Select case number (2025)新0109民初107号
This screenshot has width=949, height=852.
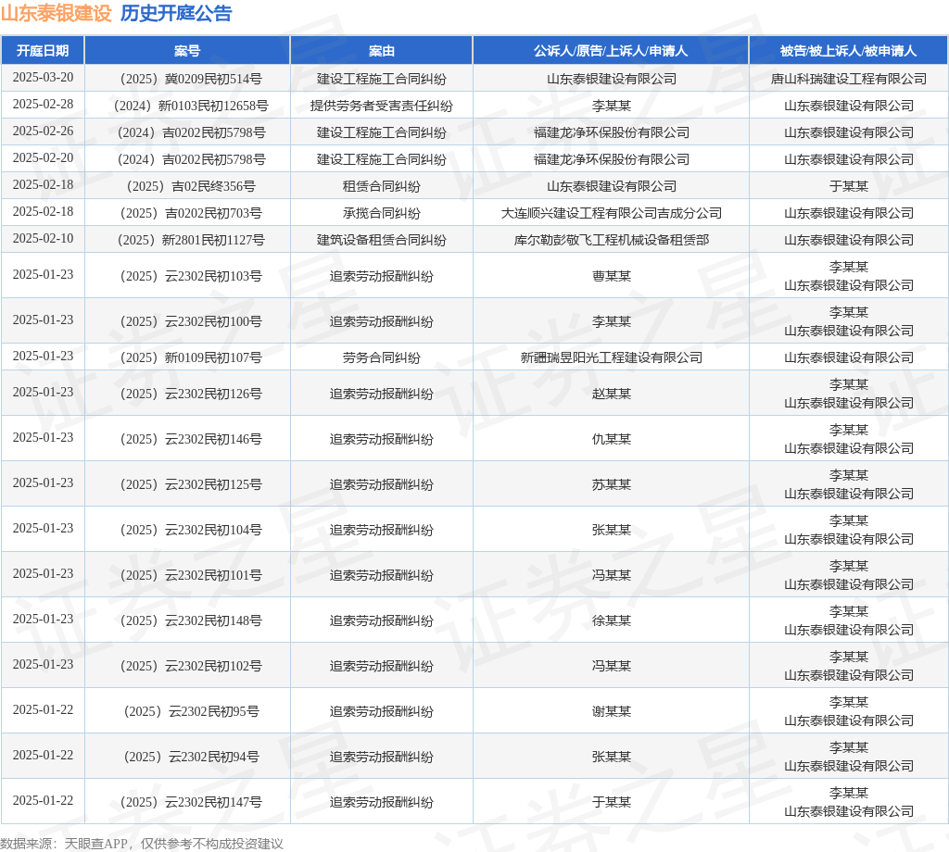tap(191, 357)
